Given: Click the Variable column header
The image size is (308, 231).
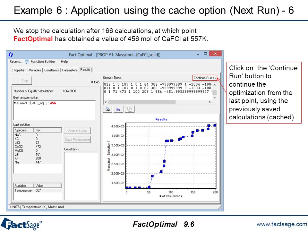Looking at the screenshot, I should point(23,186).
